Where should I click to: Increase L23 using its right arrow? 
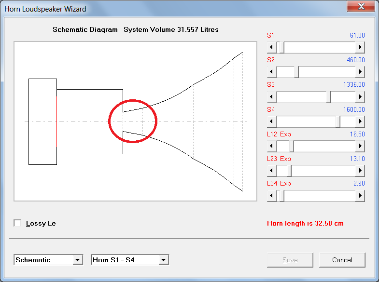pyautogui.click(x=360, y=171)
